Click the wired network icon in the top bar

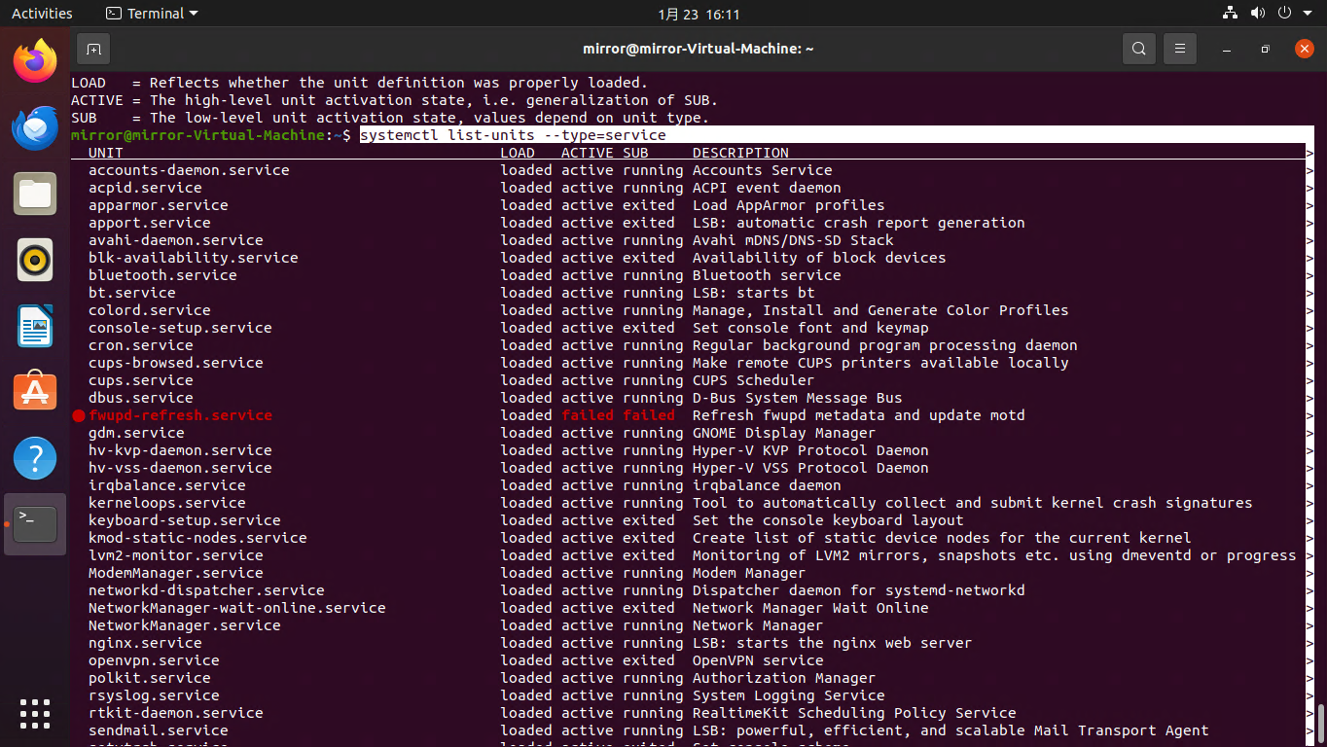point(1230,13)
